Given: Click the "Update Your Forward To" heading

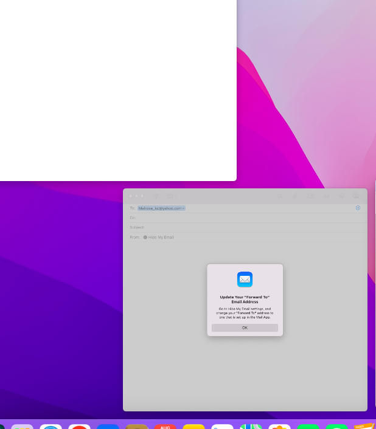Looking at the screenshot, I should click(245, 300).
